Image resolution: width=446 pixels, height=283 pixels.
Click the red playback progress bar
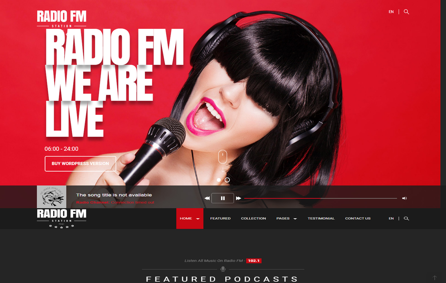point(320,198)
